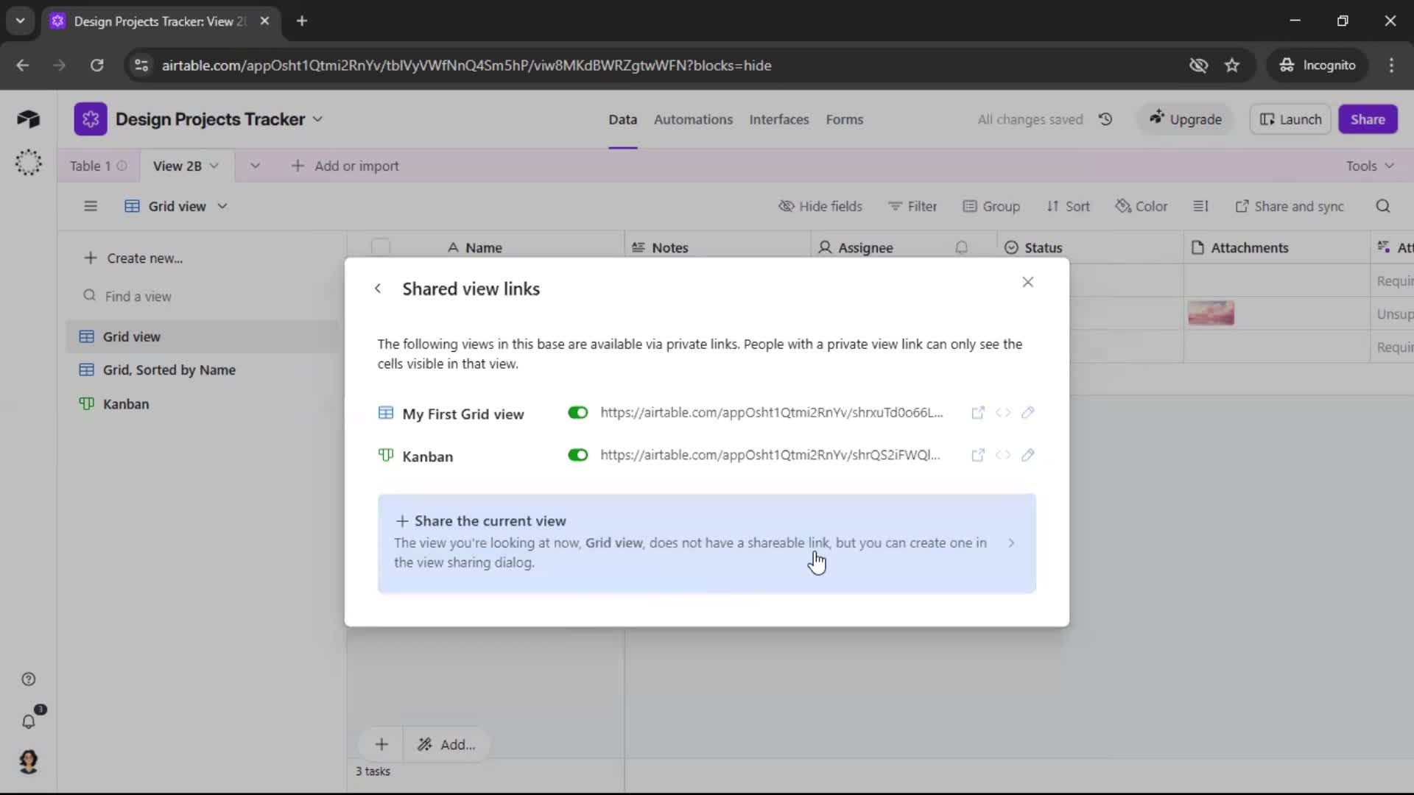This screenshot has width=1414, height=795.
Task: Click the purple Share button
Action: point(1368,119)
